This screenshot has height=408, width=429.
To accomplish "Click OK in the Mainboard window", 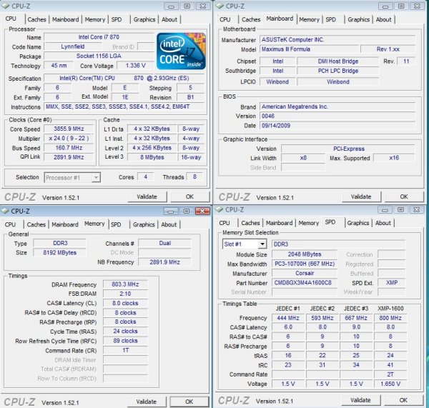I will tap(404, 196).
